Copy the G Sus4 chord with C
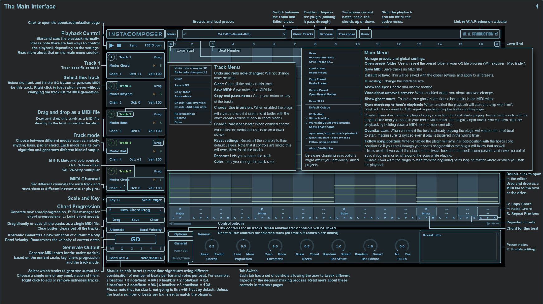 [x=337, y=218]
